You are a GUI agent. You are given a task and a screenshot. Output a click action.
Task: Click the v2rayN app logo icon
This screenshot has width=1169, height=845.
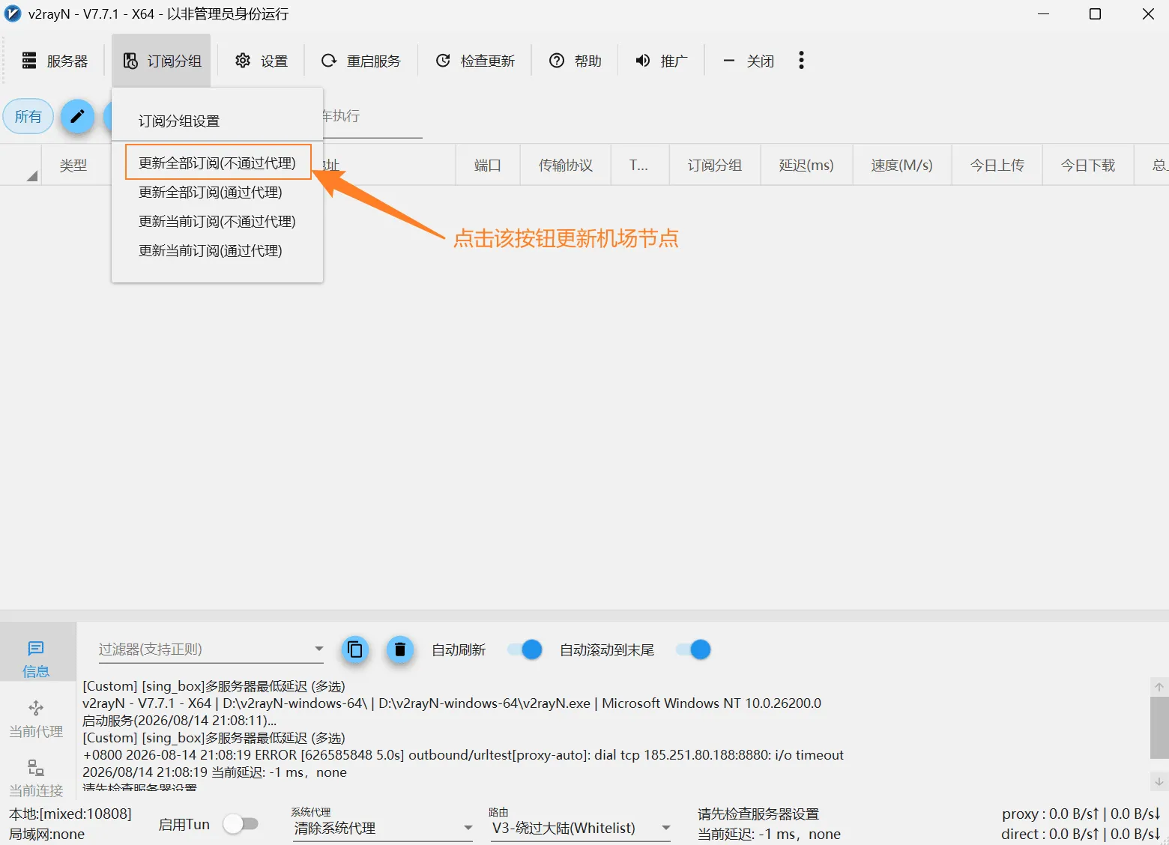[13, 14]
